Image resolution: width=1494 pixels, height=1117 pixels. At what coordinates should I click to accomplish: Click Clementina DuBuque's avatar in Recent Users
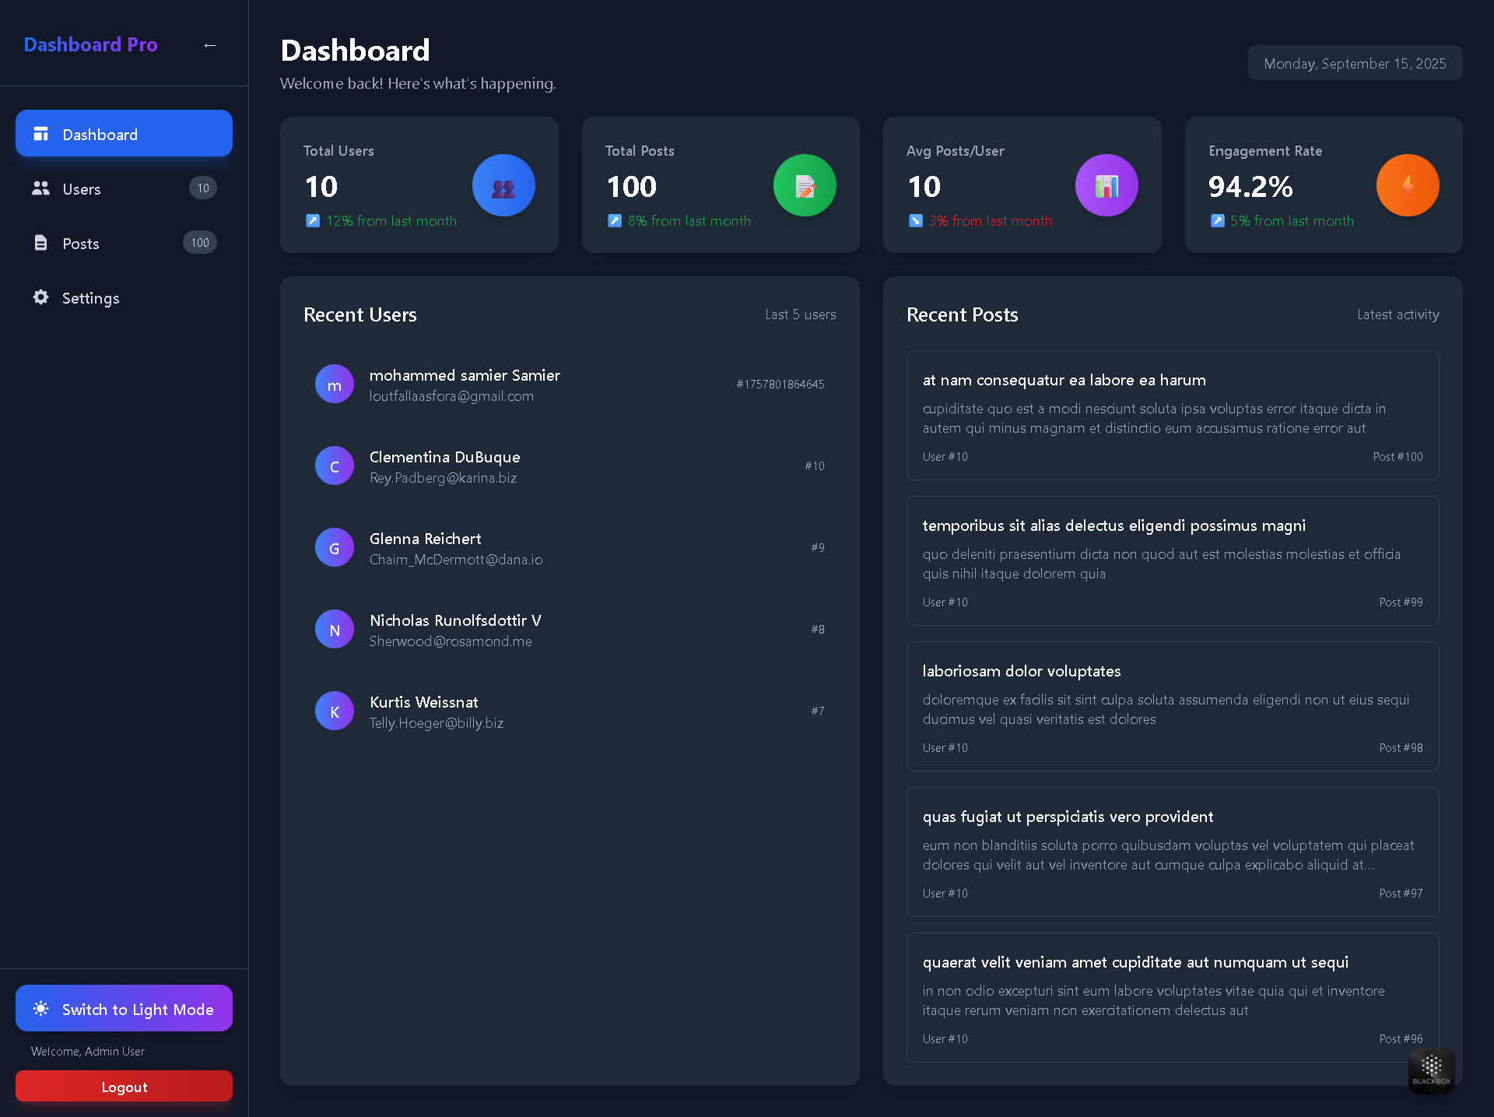pyautogui.click(x=334, y=465)
